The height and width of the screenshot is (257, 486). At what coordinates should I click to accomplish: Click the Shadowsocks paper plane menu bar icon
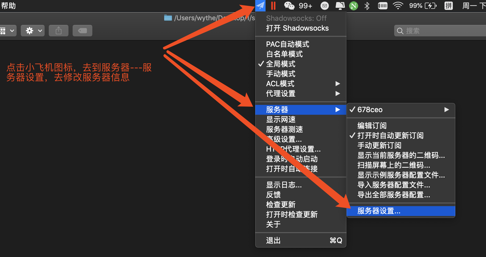coord(260,5)
